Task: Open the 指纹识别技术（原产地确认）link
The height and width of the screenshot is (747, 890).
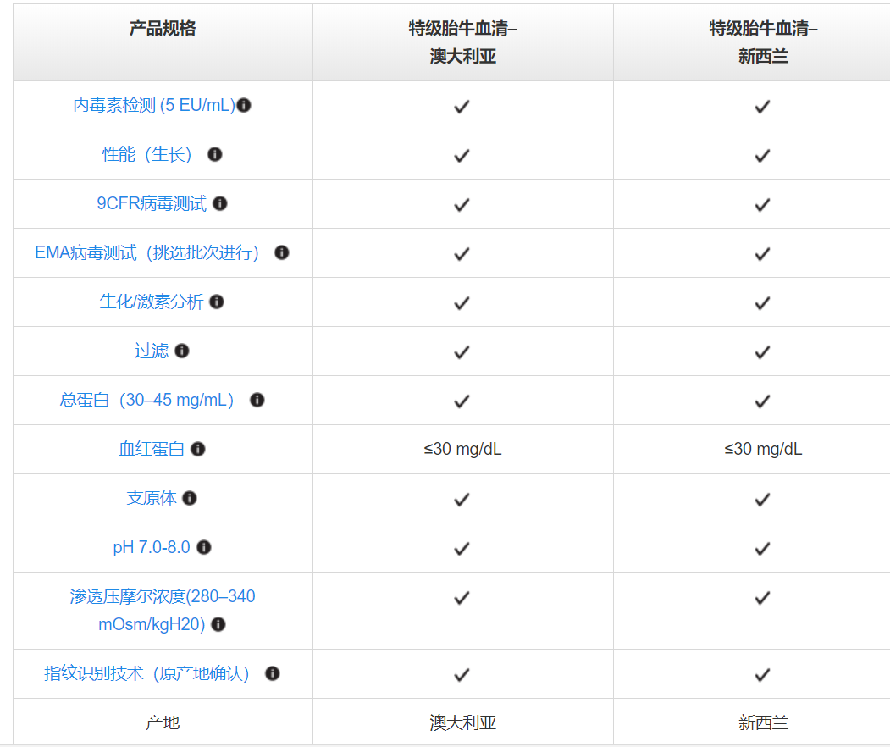Action: click(x=149, y=674)
